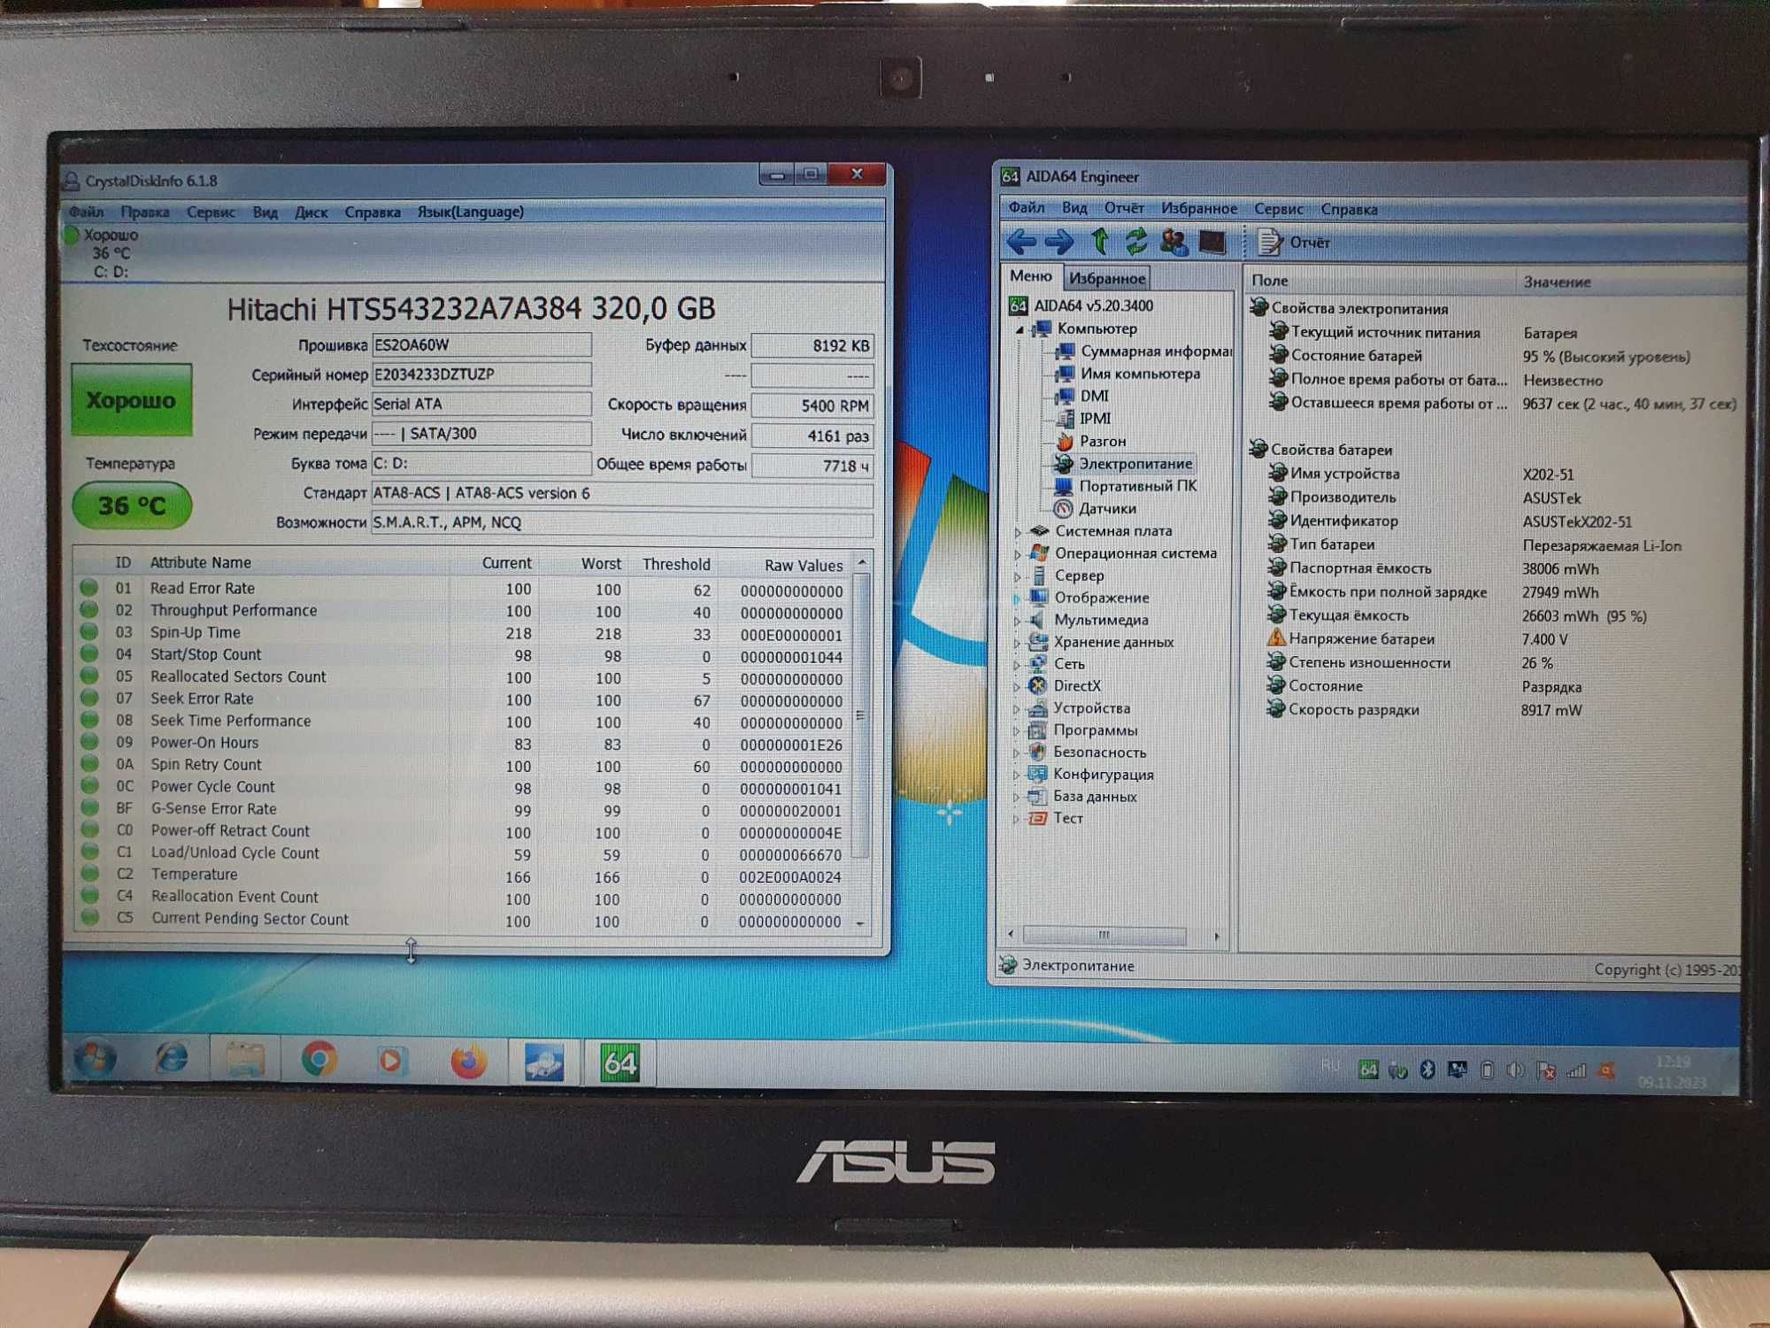The height and width of the screenshot is (1328, 1770).
Task: Click the AIDA64 taskbar icon labeled 64
Action: (x=619, y=1062)
